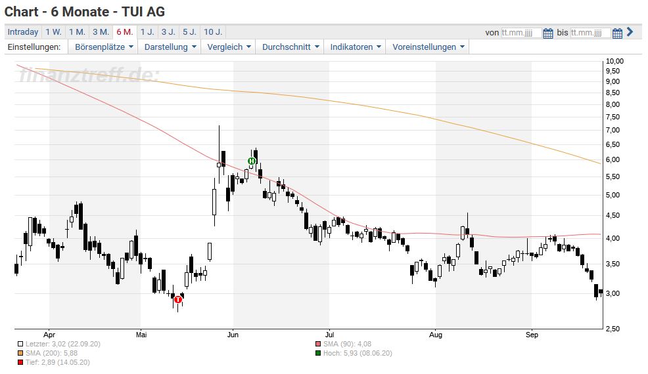Click the 'Chart - 6 Monate - TUI AG' heading
Screen dimensions: 648x374
[x=85, y=12]
